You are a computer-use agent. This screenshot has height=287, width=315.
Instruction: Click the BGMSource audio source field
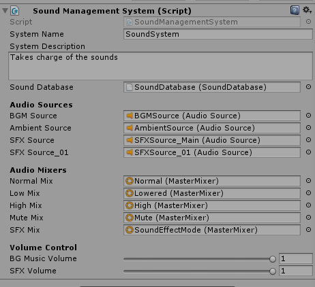click(212, 116)
